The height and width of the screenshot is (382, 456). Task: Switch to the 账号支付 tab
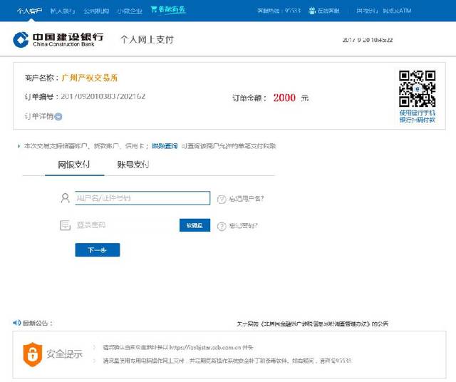(133, 165)
